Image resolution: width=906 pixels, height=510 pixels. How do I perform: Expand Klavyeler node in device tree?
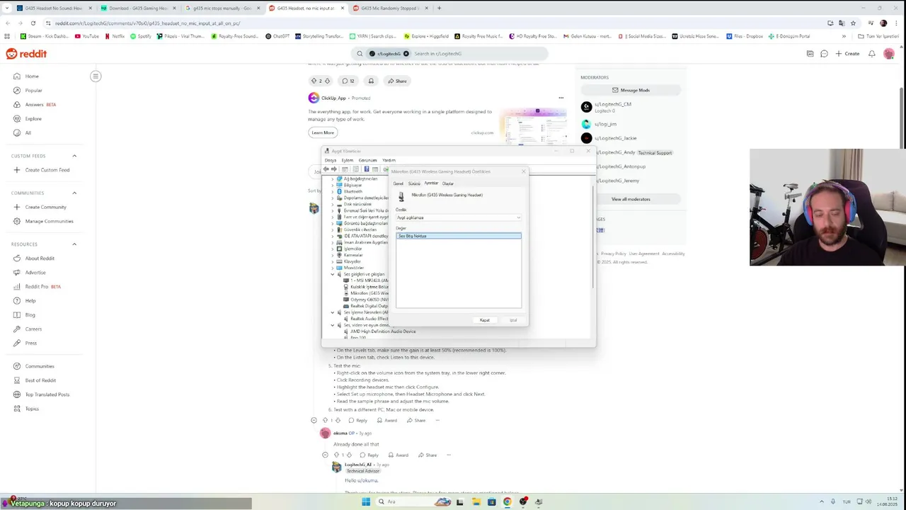click(333, 261)
